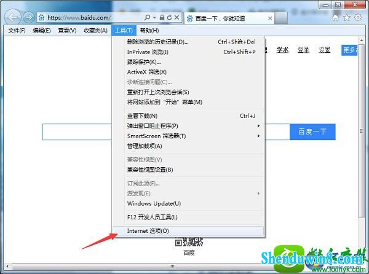Open the 帮助(H) menu
This screenshot has height=274, width=369.
point(149,31)
